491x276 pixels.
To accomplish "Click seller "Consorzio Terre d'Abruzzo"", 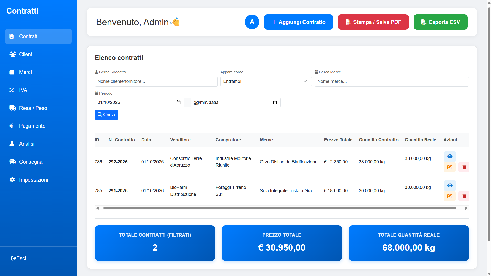I will pyautogui.click(x=186, y=162).
